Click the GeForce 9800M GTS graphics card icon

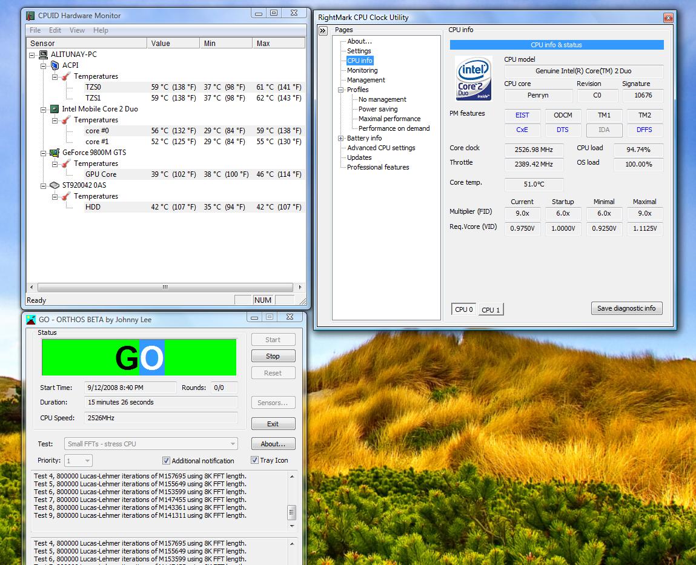[55, 153]
